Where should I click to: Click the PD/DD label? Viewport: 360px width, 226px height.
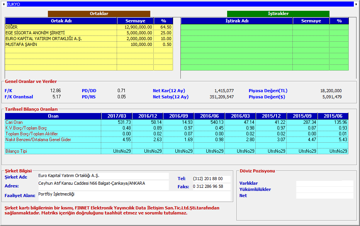click(x=89, y=91)
